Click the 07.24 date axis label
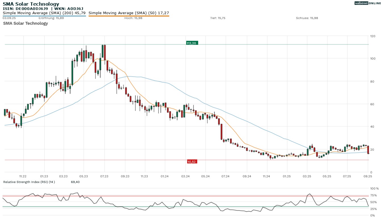 click(x=225, y=176)
